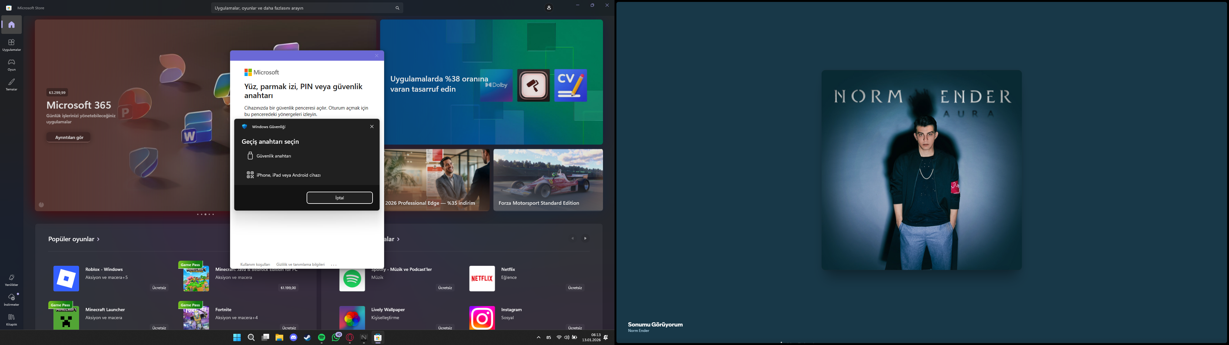Viewport: 1229px width, 345px height.
Task: Expand Popüler oyunlar section
Action: 74,239
